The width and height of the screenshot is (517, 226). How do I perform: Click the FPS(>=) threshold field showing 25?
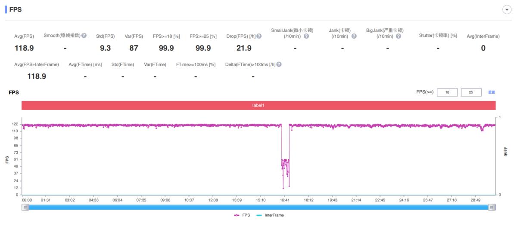coord(471,92)
